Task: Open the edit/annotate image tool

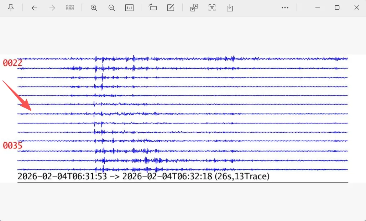Action: 171,7
